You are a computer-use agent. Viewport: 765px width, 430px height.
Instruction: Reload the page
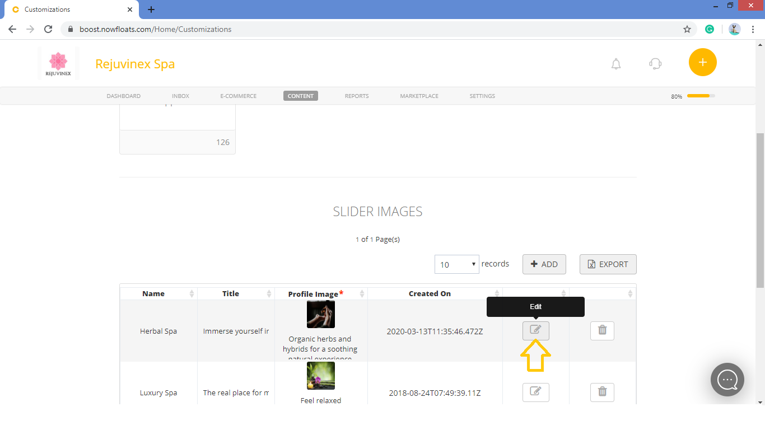coord(48,29)
